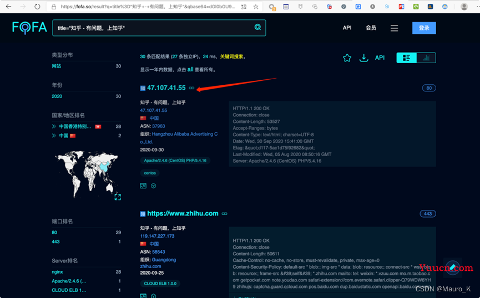
Task: Open the hamburger menu icon
Action: (x=395, y=28)
